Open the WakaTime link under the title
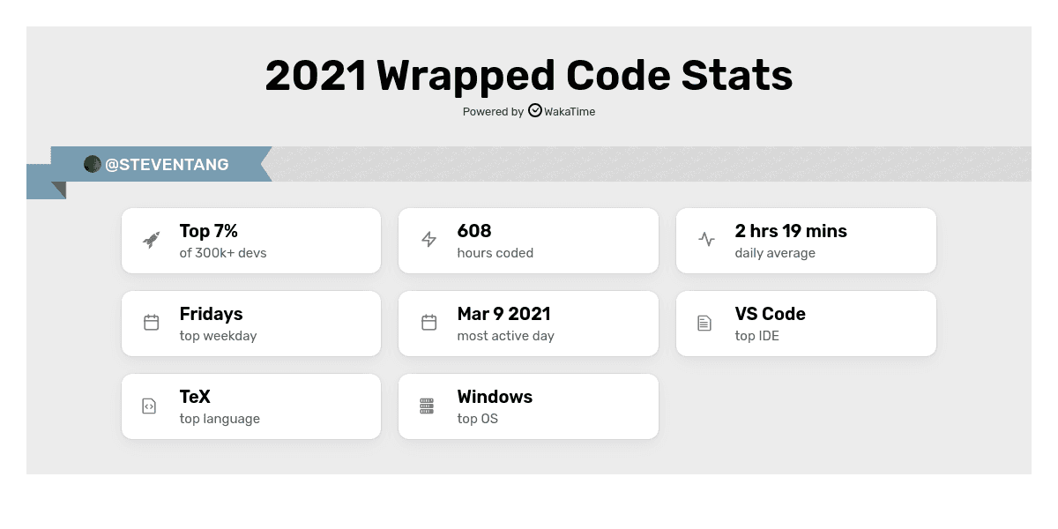1058x529 pixels. click(x=570, y=112)
